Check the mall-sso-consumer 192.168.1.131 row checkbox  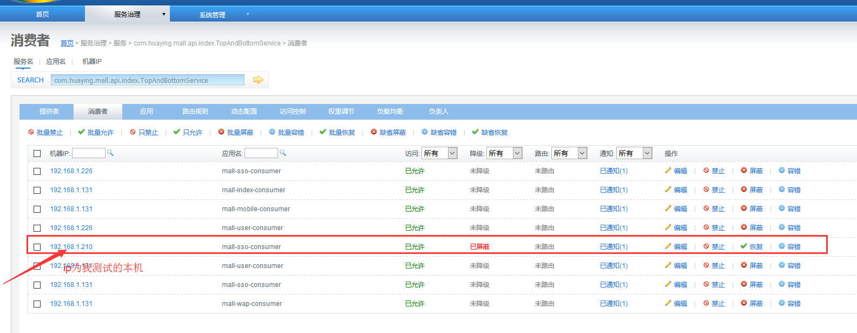click(x=37, y=285)
